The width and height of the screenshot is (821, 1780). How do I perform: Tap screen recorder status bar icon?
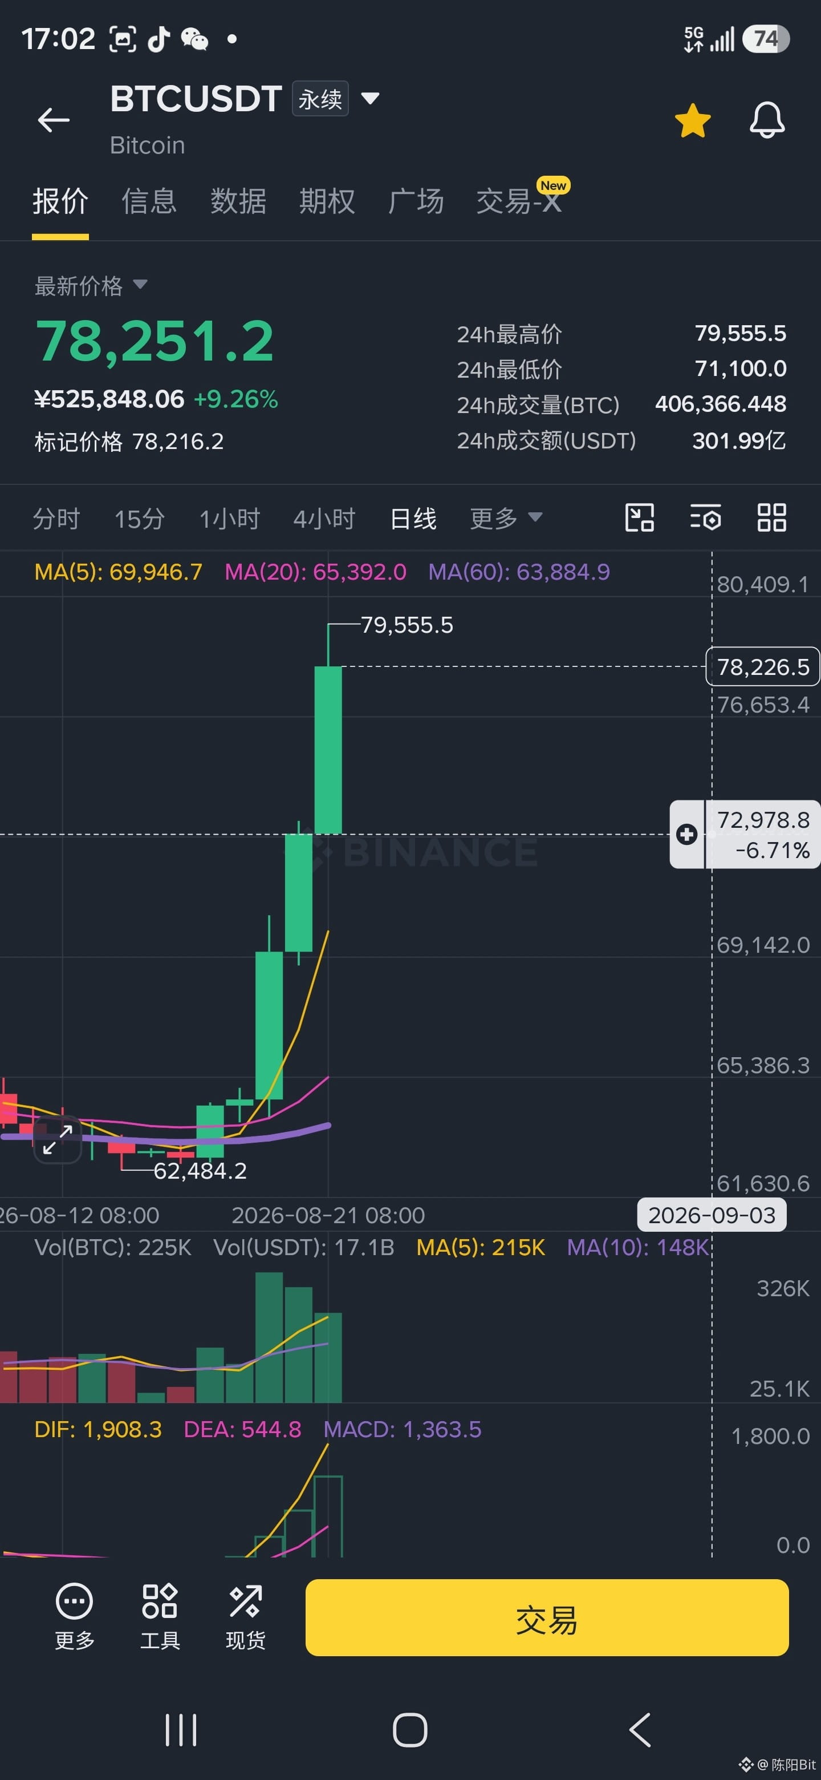(123, 39)
